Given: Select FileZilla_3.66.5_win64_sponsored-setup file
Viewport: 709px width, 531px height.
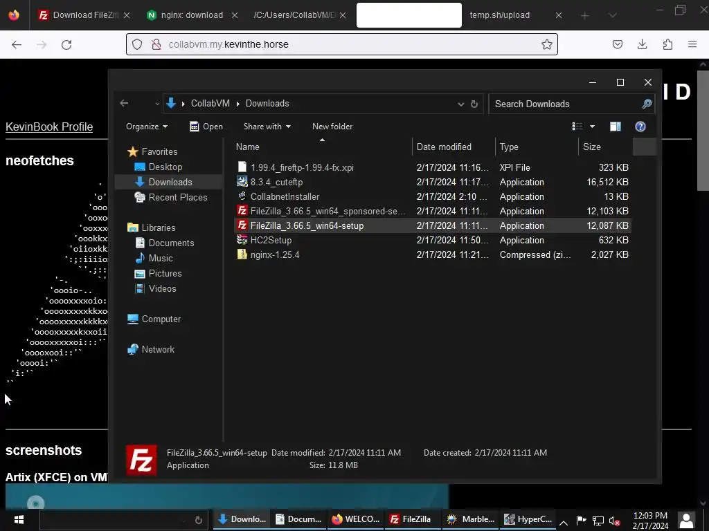Looking at the screenshot, I should (x=432, y=211).
